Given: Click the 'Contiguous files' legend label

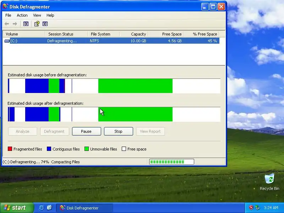Looking at the screenshot, I should (x=66, y=149).
